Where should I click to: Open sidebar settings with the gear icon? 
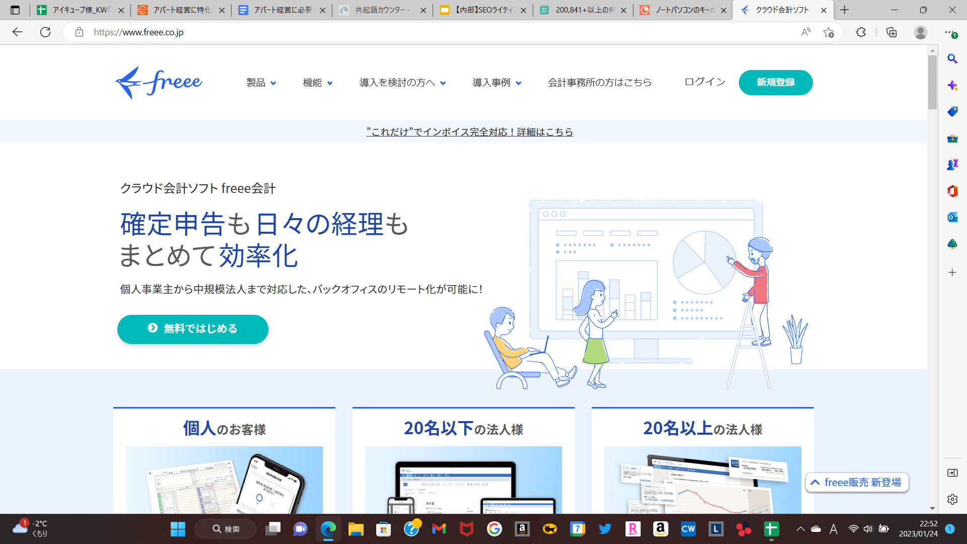pos(952,499)
